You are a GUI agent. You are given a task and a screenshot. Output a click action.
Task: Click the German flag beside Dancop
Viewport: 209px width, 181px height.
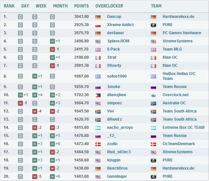[x=98, y=17]
